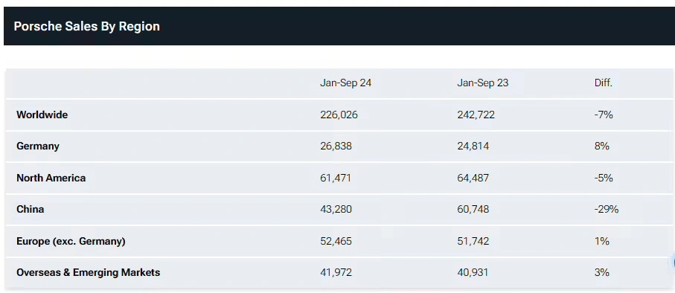Select the Jan-Sep 24 column header
675x293 pixels.
(345, 83)
